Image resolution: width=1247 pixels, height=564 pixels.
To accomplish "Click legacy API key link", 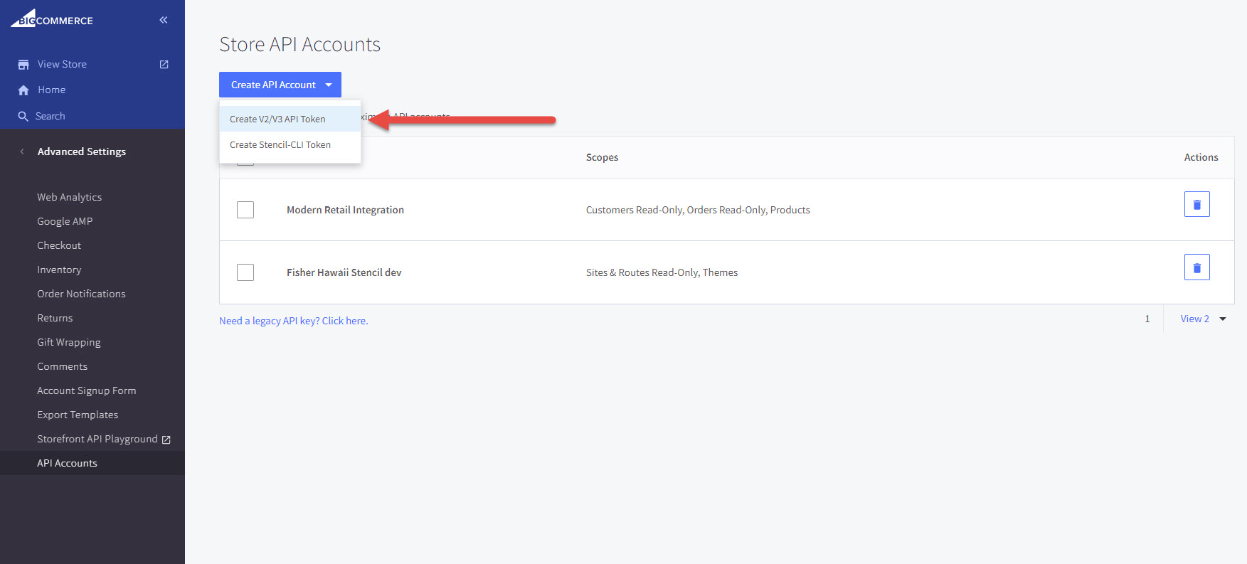I will [x=294, y=321].
